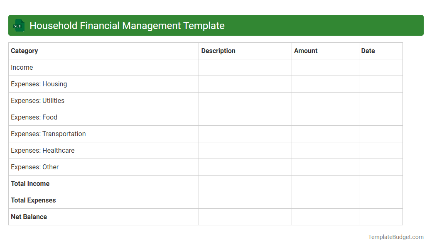Select the Expenses: Food category
This screenshot has width=432, height=249.
click(34, 117)
